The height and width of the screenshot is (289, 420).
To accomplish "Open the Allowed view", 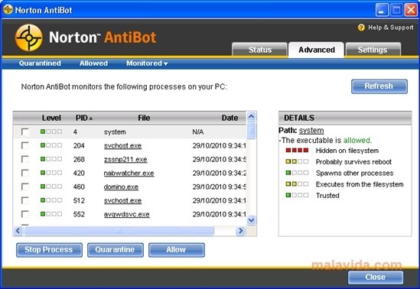I will [x=93, y=63].
